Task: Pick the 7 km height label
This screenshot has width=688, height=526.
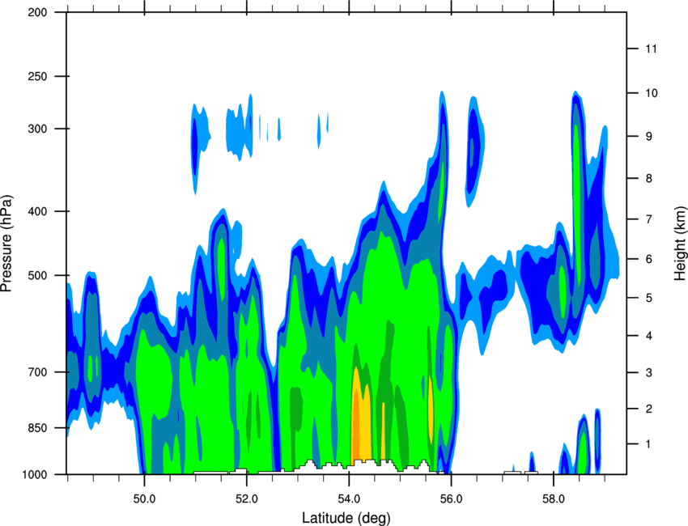Action: [648, 219]
